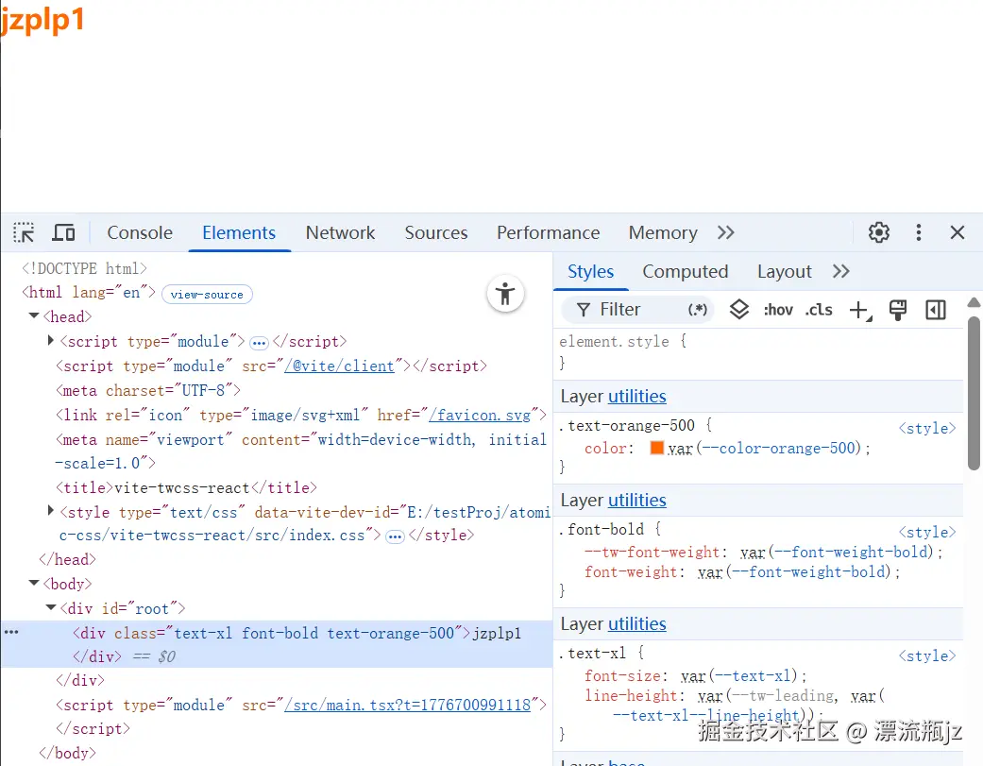The image size is (983, 766).
Task: Toggle the .cls class editor
Action: [x=819, y=310]
